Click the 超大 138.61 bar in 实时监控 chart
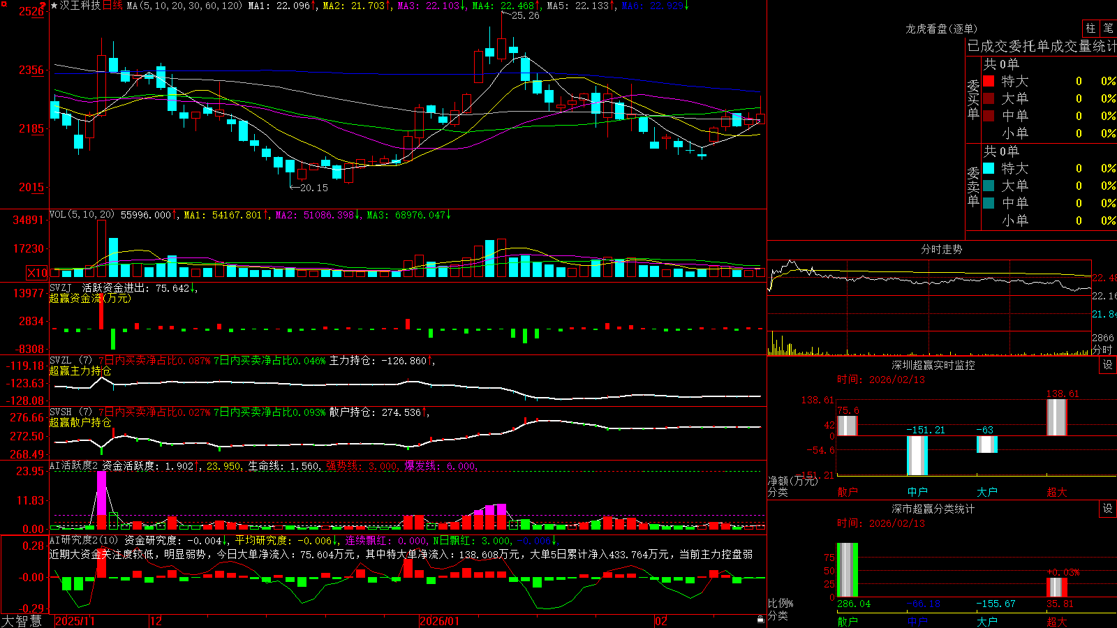Image resolution: width=1117 pixels, height=628 pixels. pos(1057,417)
